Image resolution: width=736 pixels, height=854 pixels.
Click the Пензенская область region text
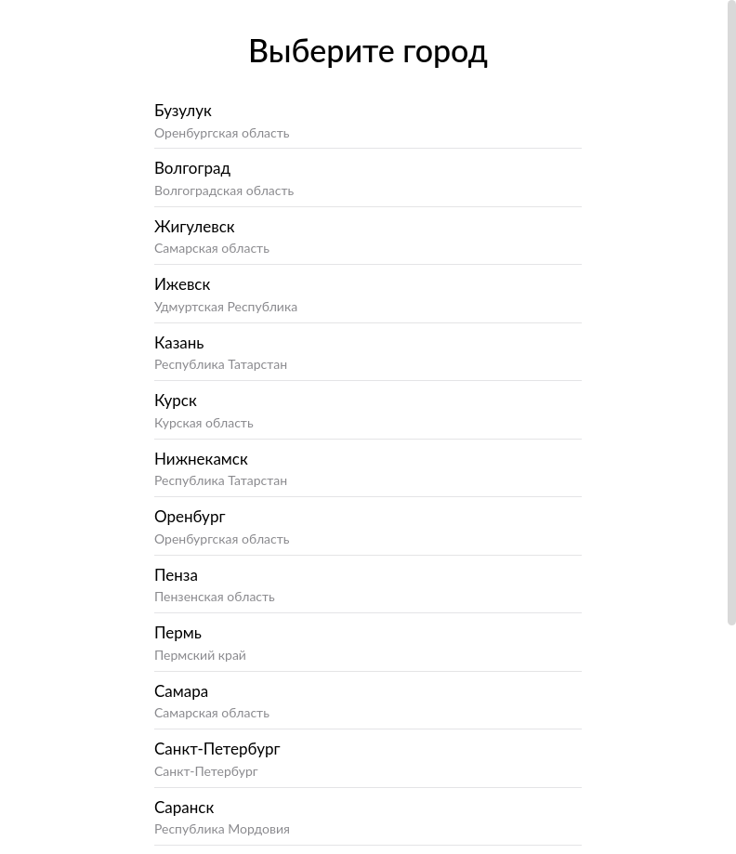click(x=215, y=597)
